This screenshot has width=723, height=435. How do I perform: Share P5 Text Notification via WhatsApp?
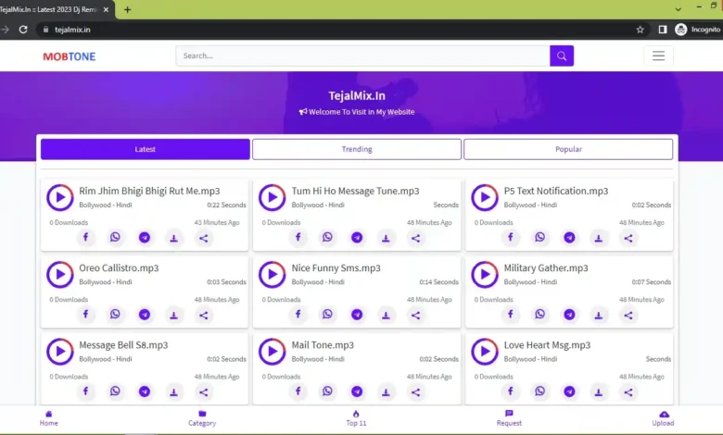(x=540, y=238)
